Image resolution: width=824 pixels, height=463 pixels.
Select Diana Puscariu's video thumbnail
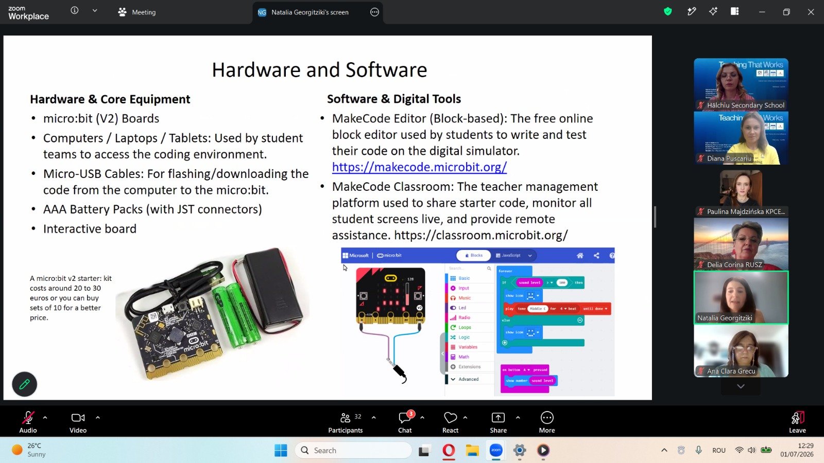[x=741, y=138]
